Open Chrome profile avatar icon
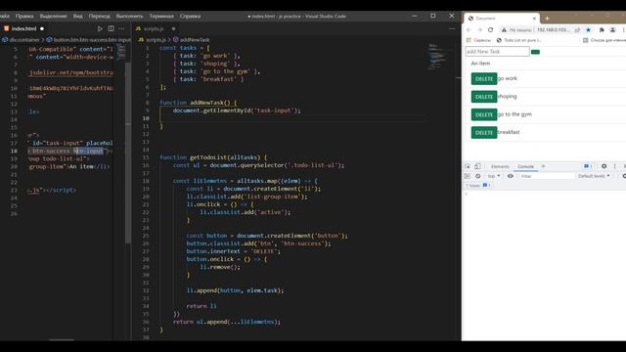 coord(612,30)
